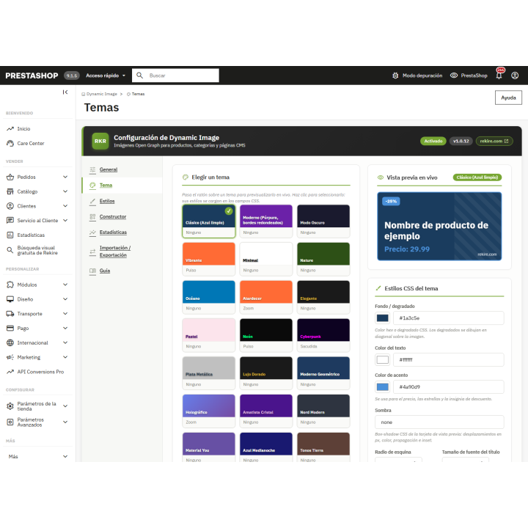Screen dimensions: 528x528
Task: Open the Acceso rápido dropdown
Action: coord(106,76)
